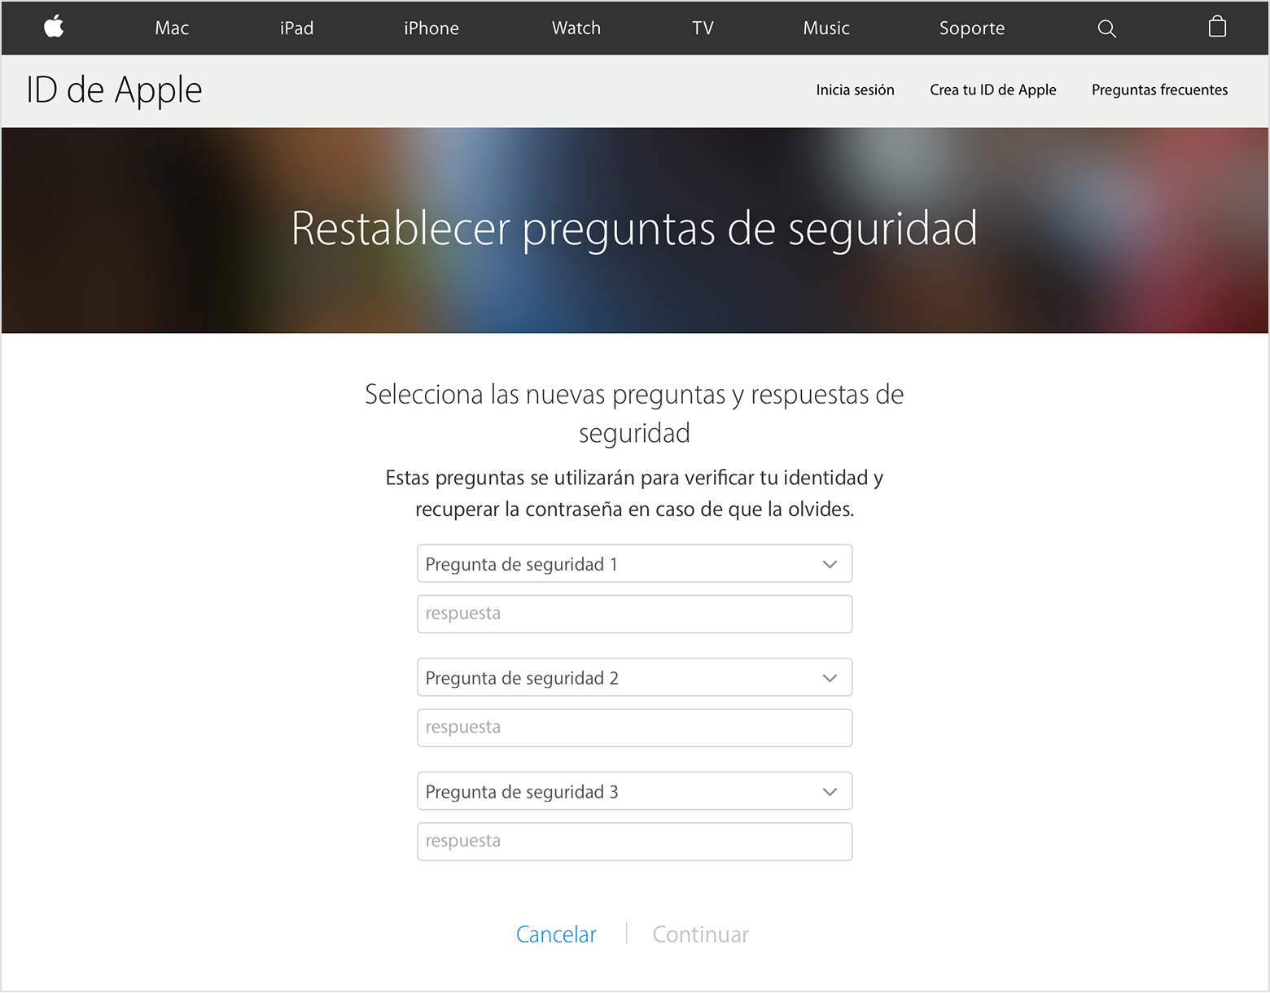The image size is (1270, 993).
Task: Click the first respuesta field
Action: tap(634, 614)
